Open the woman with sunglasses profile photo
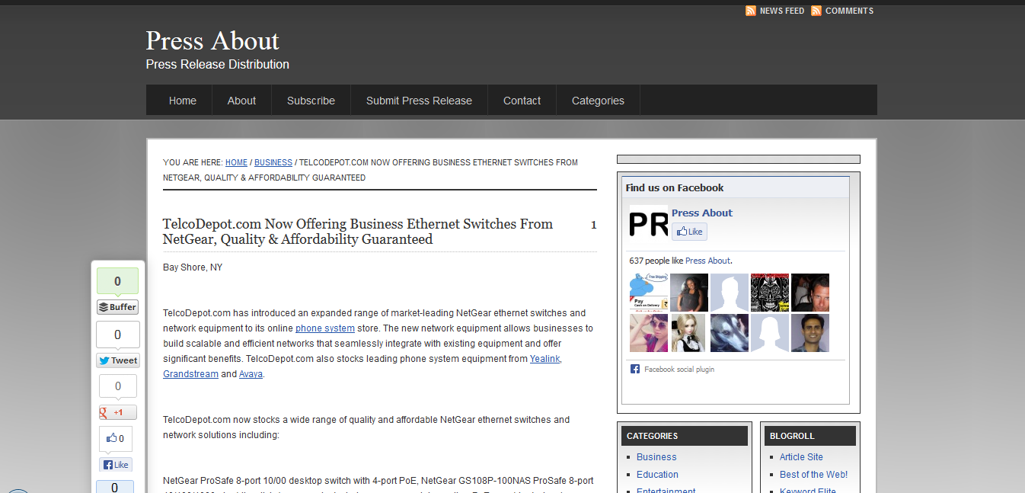 [649, 333]
